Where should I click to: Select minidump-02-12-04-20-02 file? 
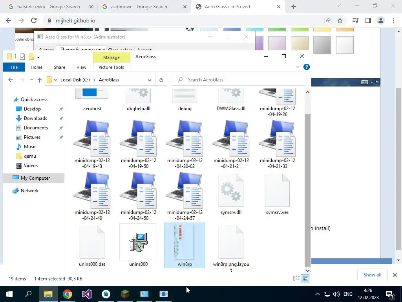(x=185, y=144)
